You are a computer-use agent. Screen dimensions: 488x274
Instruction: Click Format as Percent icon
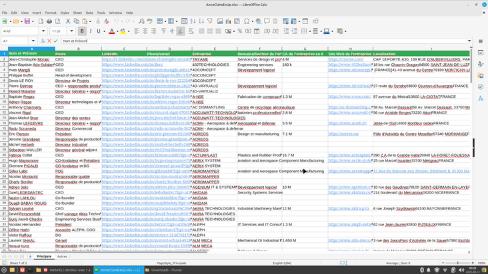pyautogui.click(x=240, y=31)
